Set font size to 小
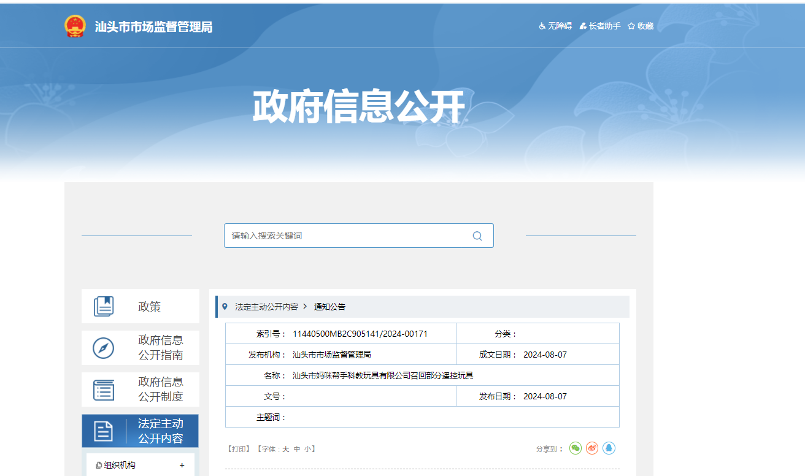805x476 pixels. click(x=307, y=449)
